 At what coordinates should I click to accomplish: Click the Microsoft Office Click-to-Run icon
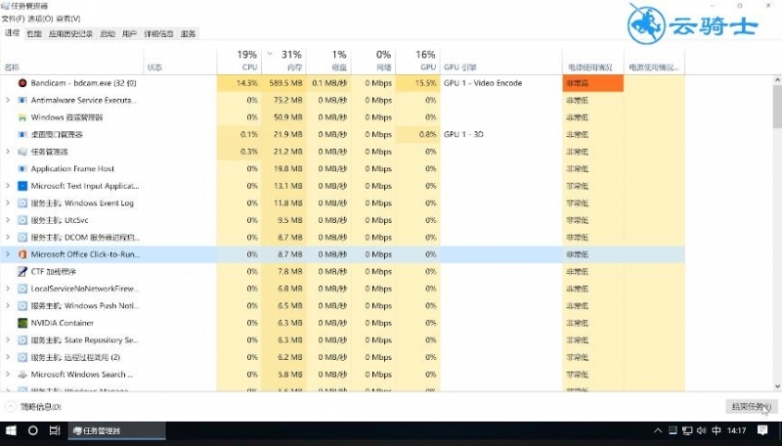22,254
